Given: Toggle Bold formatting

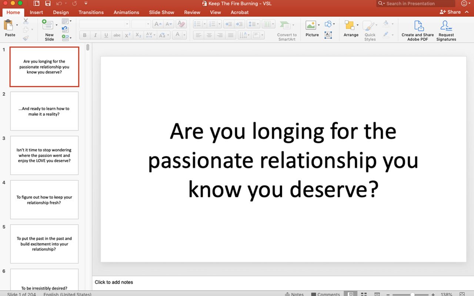Looking at the screenshot, I should coord(85,35).
